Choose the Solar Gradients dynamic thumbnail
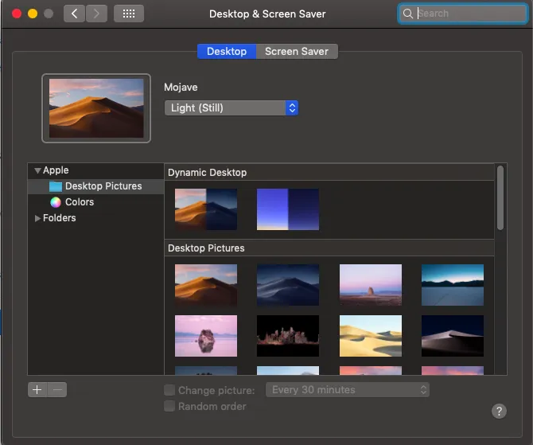533x445 pixels. [x=288, y=209]
